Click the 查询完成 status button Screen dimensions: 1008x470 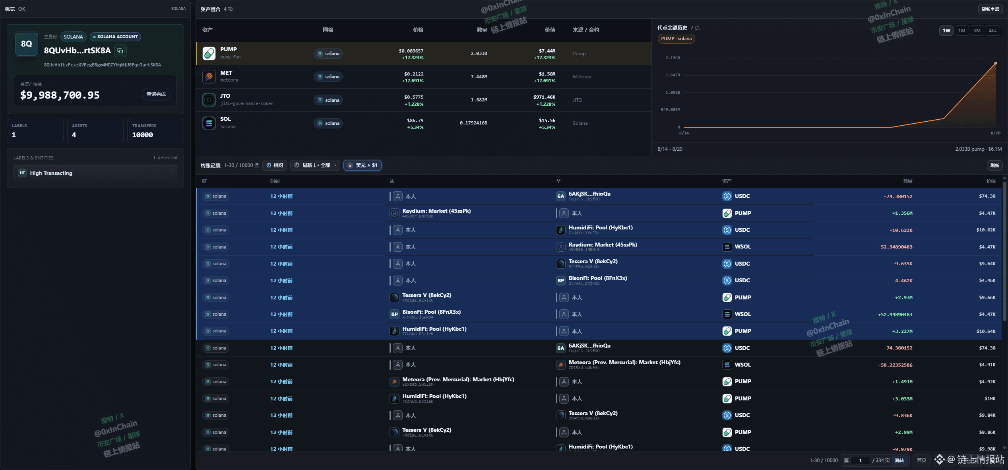pyautogui.click(x=156, y=94)
